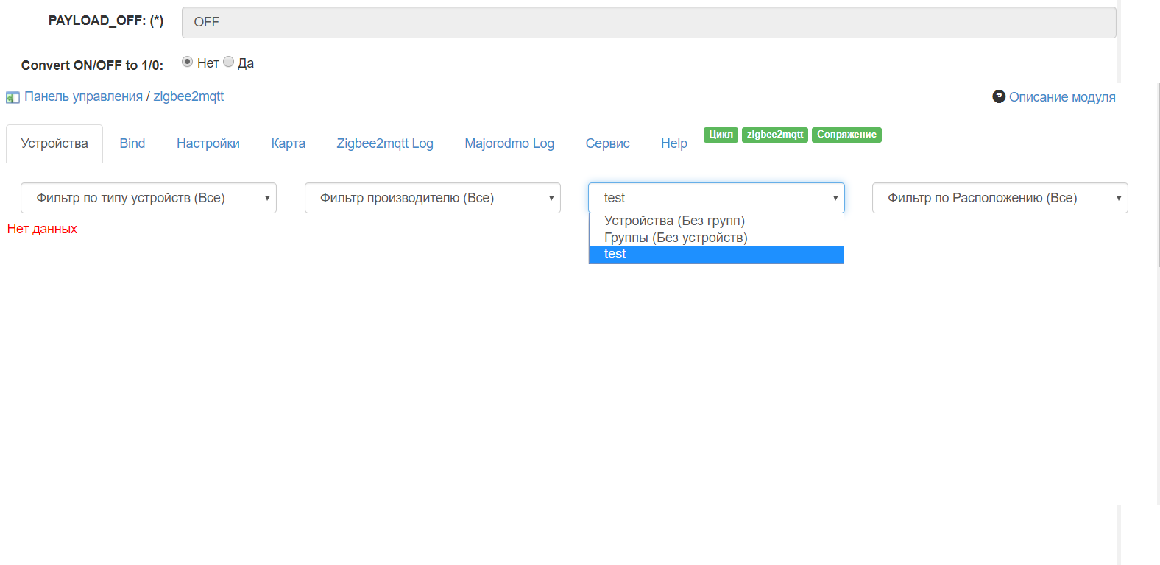Screen dimensions: 1160x565
Task: Open the Majorodmo Log tab
Action: tap(509, 143)
